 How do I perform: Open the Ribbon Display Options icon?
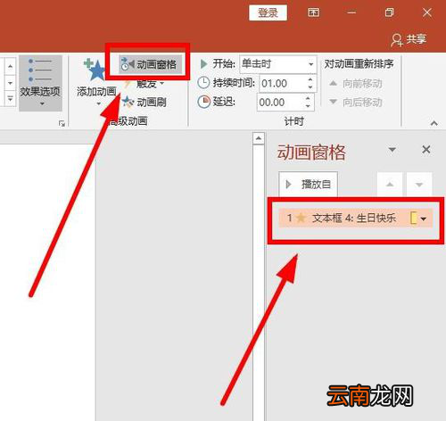314,12
